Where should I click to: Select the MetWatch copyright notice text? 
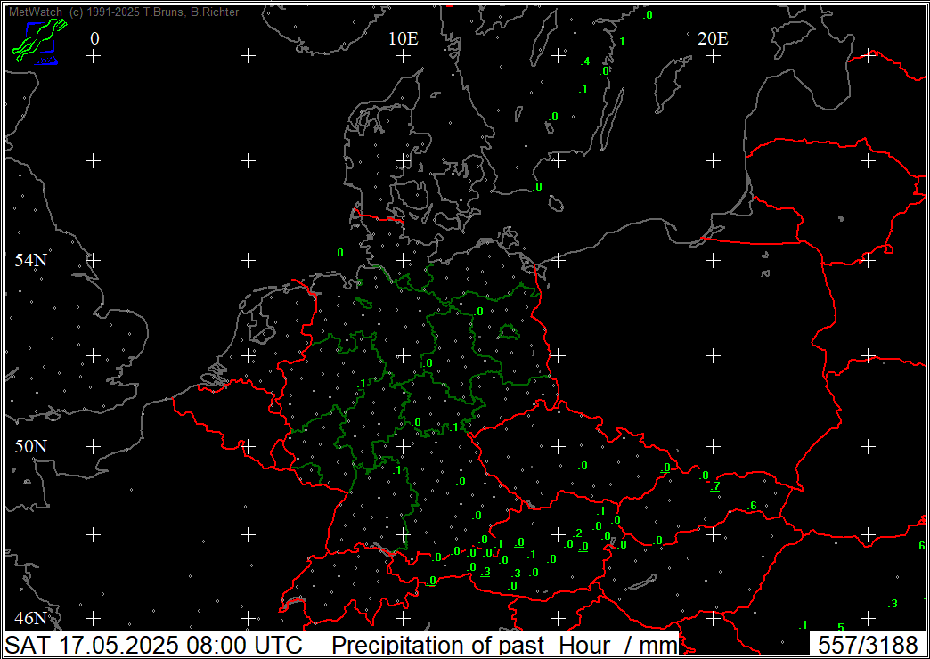(124, 12)
